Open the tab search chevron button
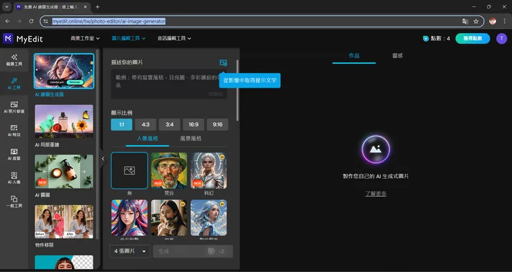The width and height of the screenshot is (512, 272). point(6,7)
